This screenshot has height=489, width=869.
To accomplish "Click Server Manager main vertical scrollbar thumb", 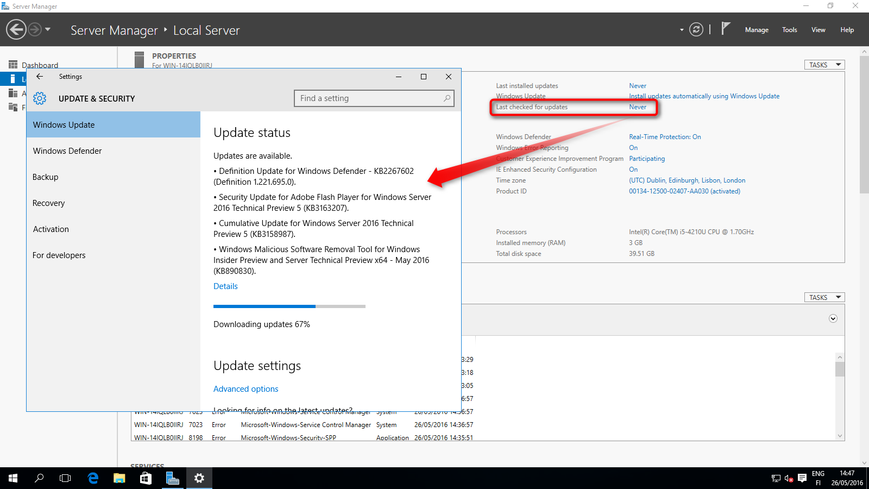I will coord(864,125).
